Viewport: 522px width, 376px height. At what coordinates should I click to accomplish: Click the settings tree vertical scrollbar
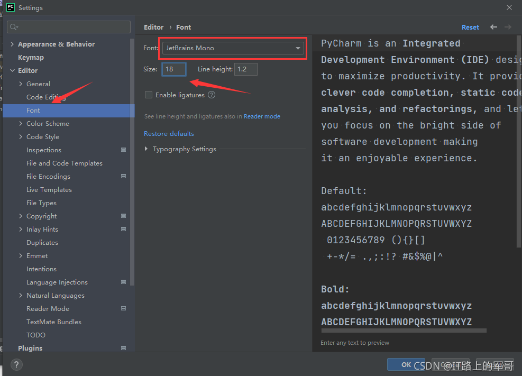coord(132,162)
